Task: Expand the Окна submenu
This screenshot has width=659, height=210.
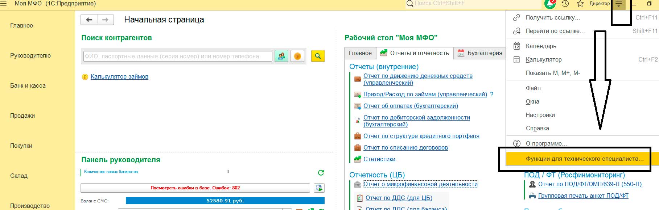Action: (x=582, y=101)
